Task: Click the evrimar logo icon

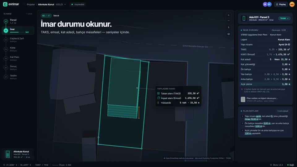Action: coord(5,4)
